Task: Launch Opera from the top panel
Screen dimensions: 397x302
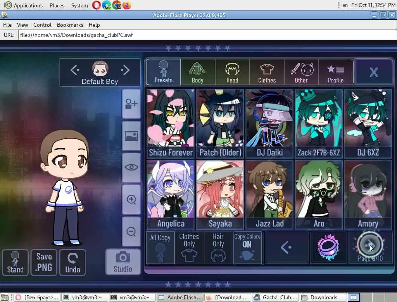Action: (97, 5)
